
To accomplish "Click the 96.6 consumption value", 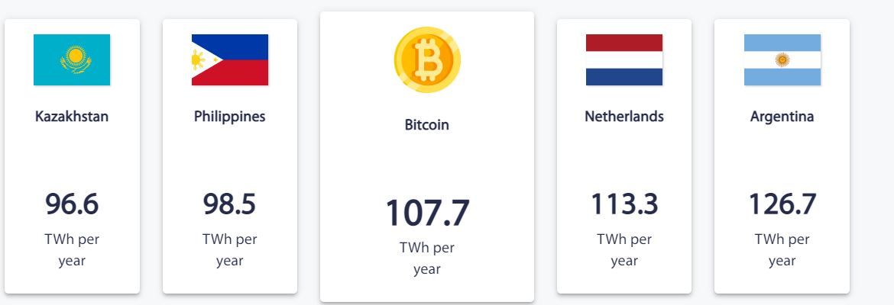I will click(72, 204).
